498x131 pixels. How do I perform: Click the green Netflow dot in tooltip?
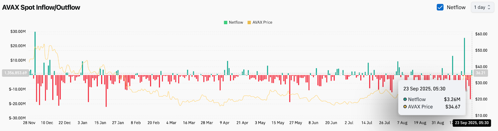(405, 99)
